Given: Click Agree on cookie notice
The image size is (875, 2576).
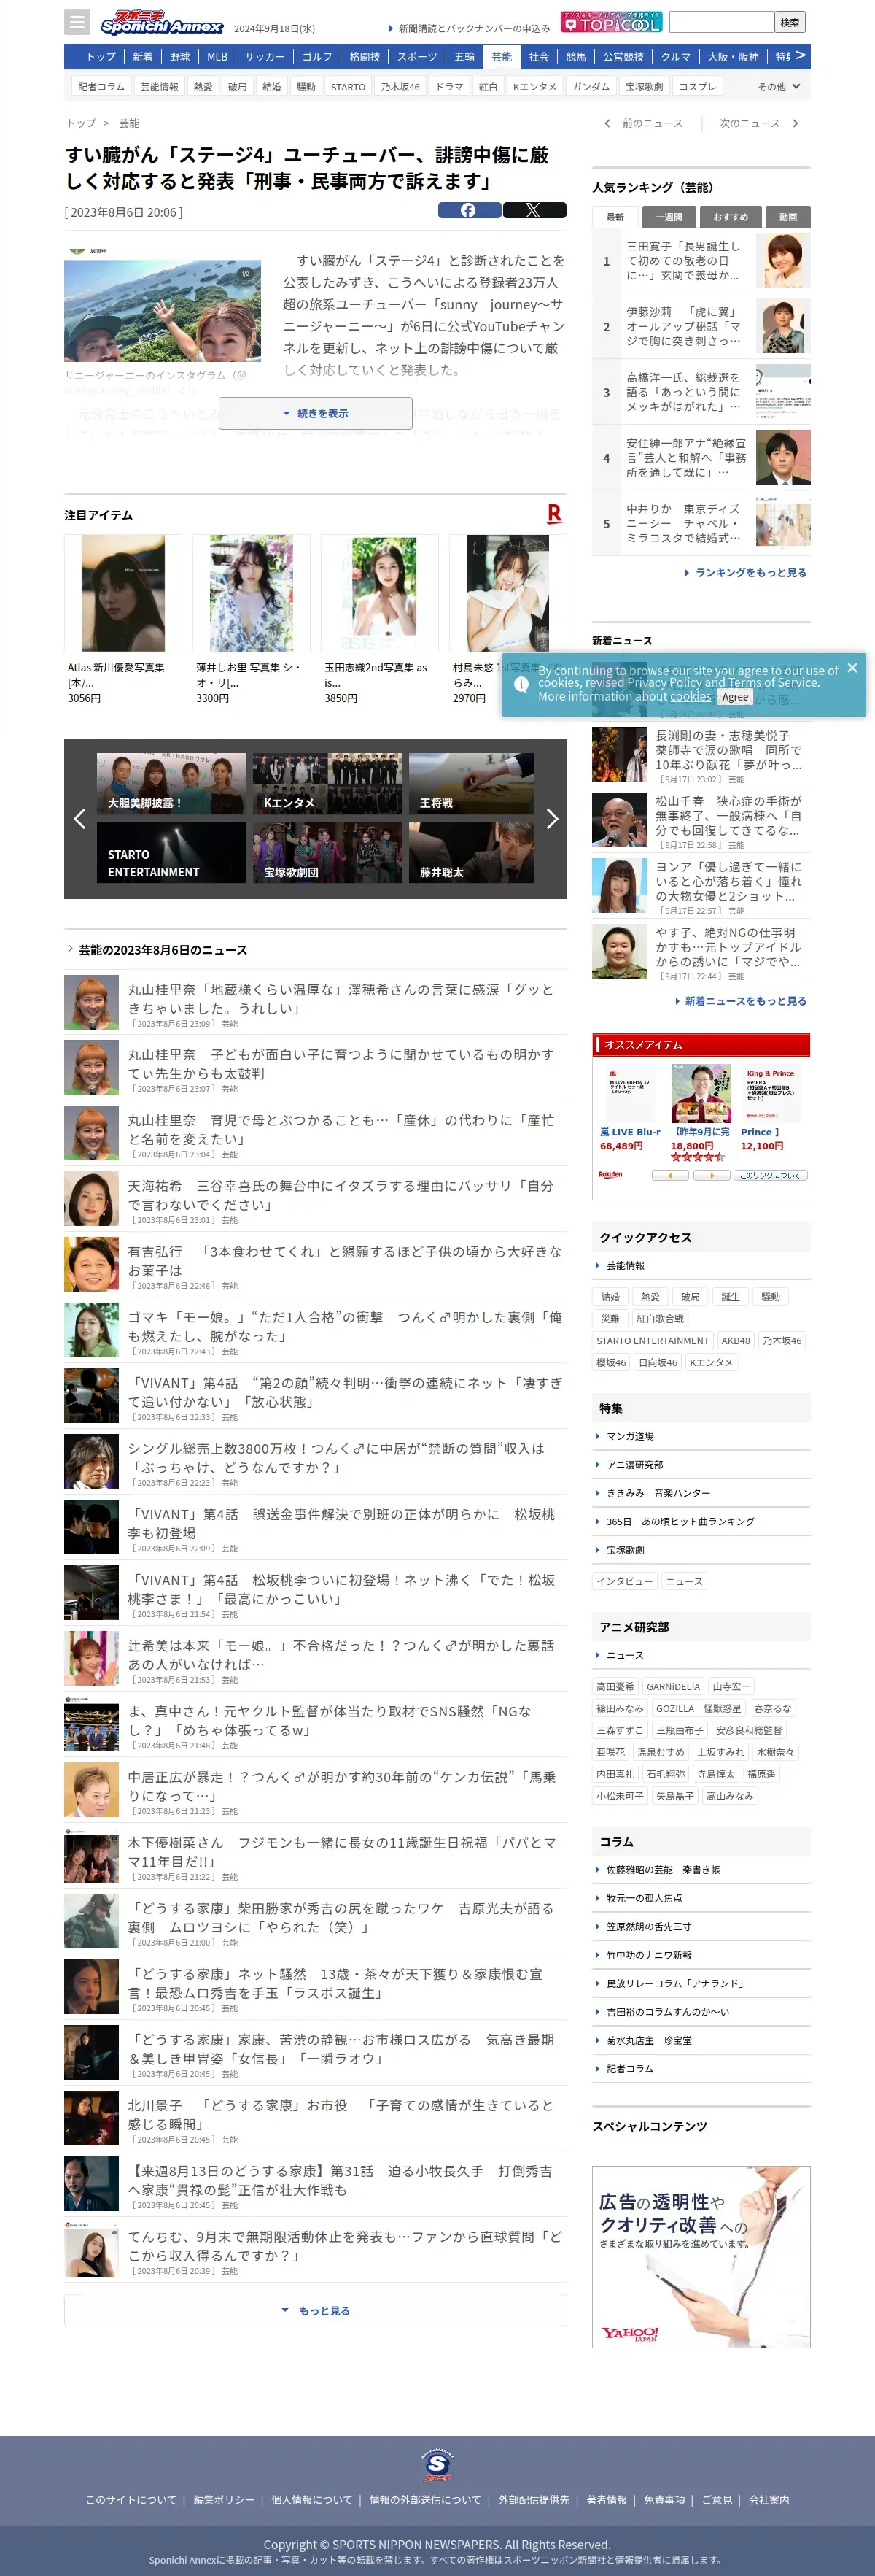Looking at the screenshot, I should [x=735, y=697].
